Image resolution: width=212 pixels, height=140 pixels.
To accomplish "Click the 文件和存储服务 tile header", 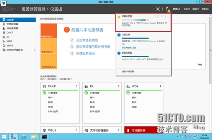I will click(x=102, y=130).
